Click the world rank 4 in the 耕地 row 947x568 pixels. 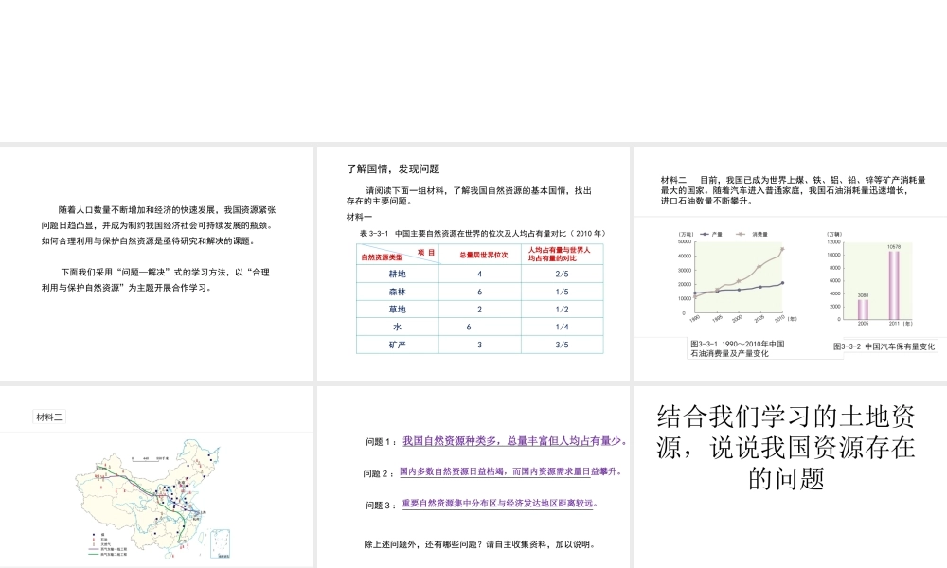point(479,274)
